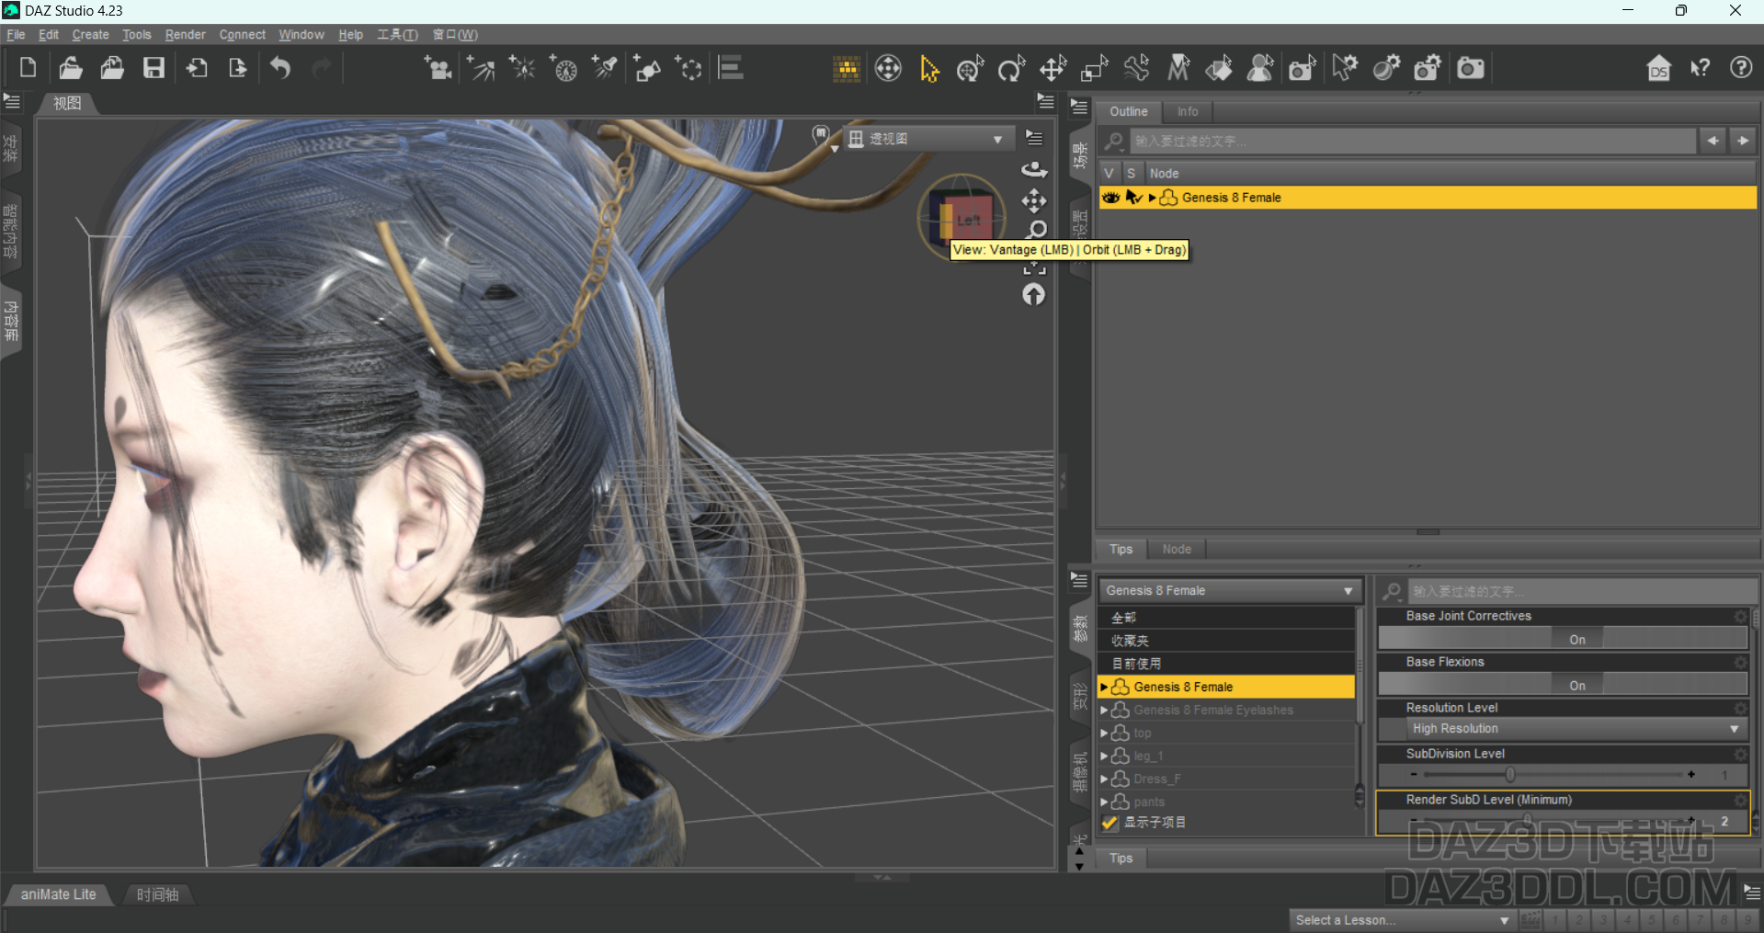The image size is (1764, 933).
Task: Switch to the Info tab
Action: click(1188, 111)
